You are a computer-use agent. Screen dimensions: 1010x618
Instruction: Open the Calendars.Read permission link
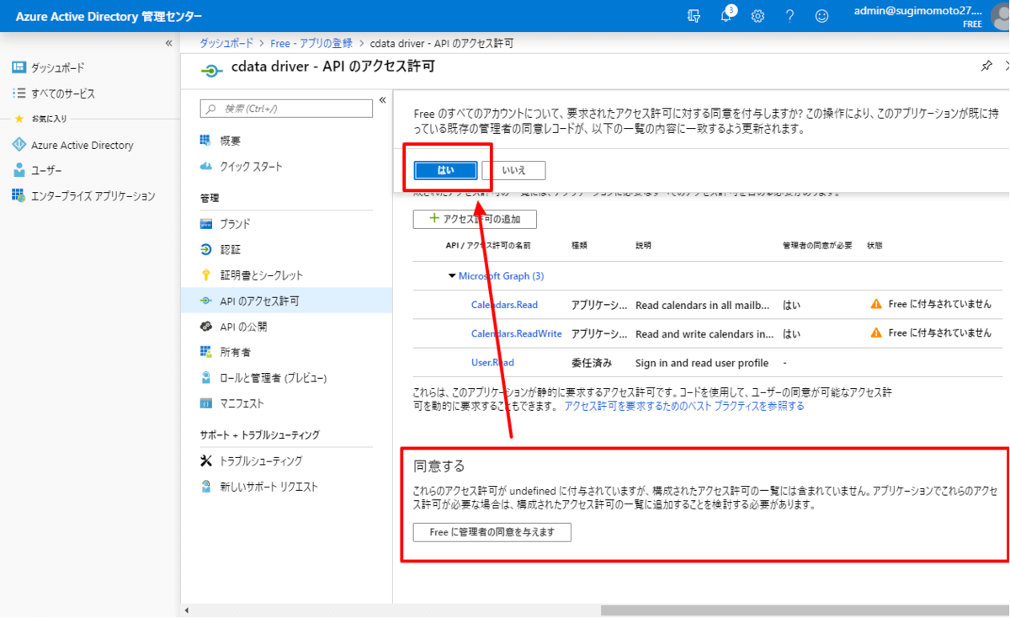504,305
